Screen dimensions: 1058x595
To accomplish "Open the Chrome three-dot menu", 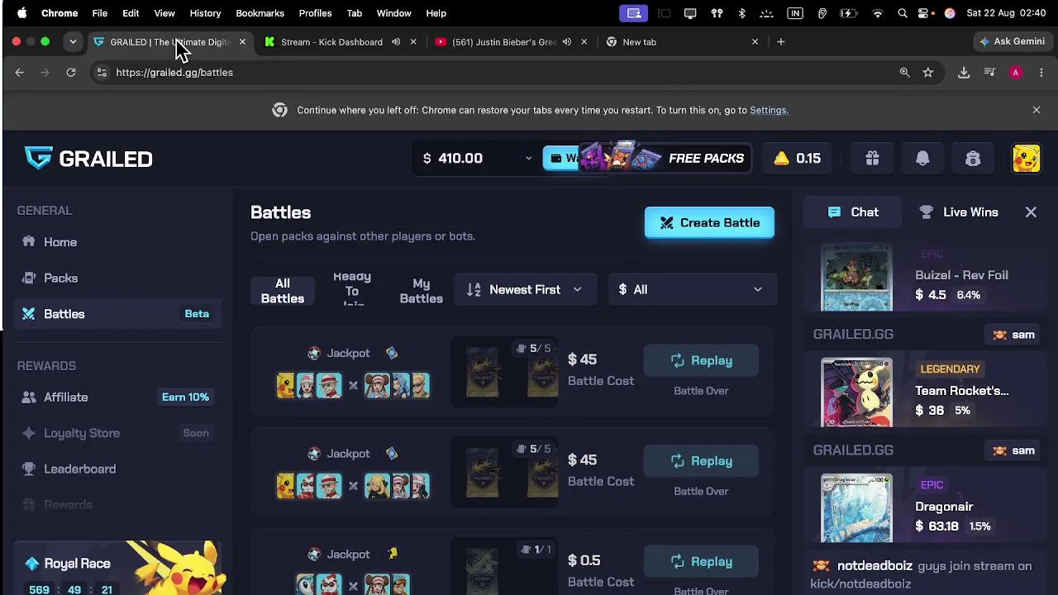I will point(1041,73).
